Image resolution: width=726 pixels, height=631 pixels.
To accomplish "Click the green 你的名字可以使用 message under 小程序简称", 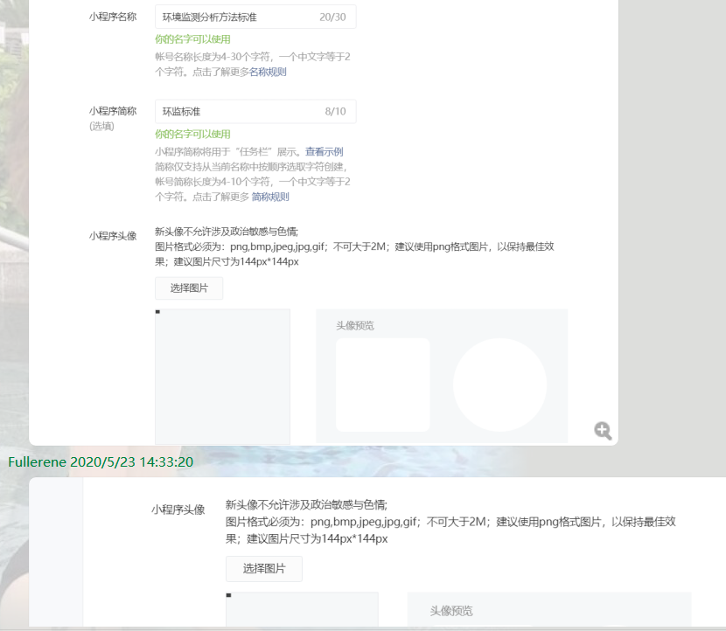I will (x=192, y=135).
